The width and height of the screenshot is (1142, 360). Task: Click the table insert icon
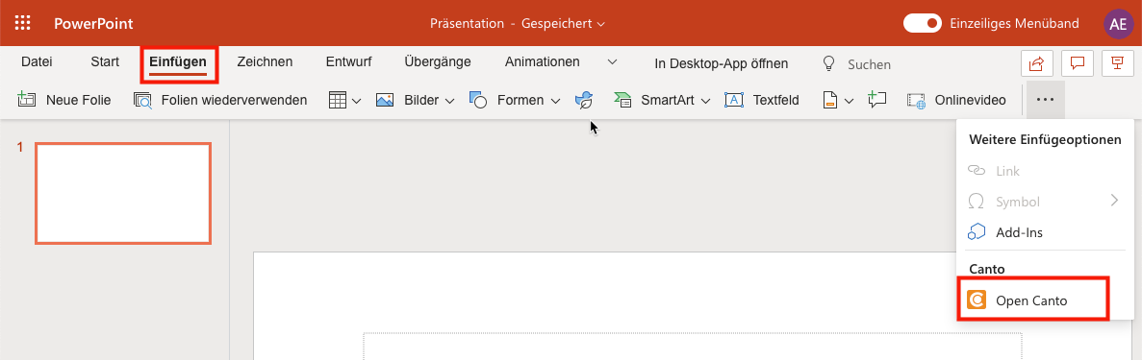coord(337,101)
